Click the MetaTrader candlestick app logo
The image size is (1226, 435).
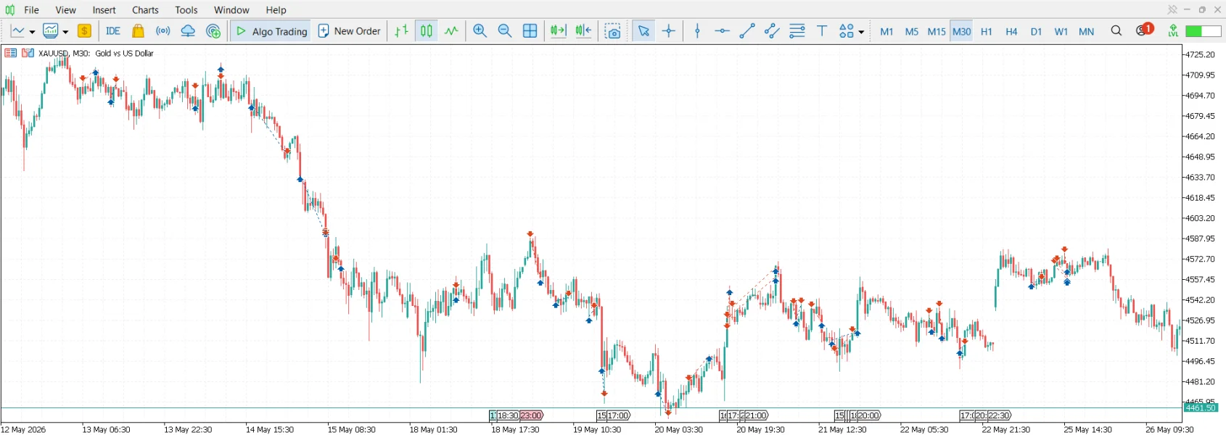click(10, 10)
